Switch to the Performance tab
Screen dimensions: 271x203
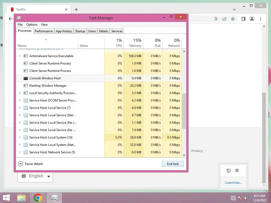click(x=44, y=31)
